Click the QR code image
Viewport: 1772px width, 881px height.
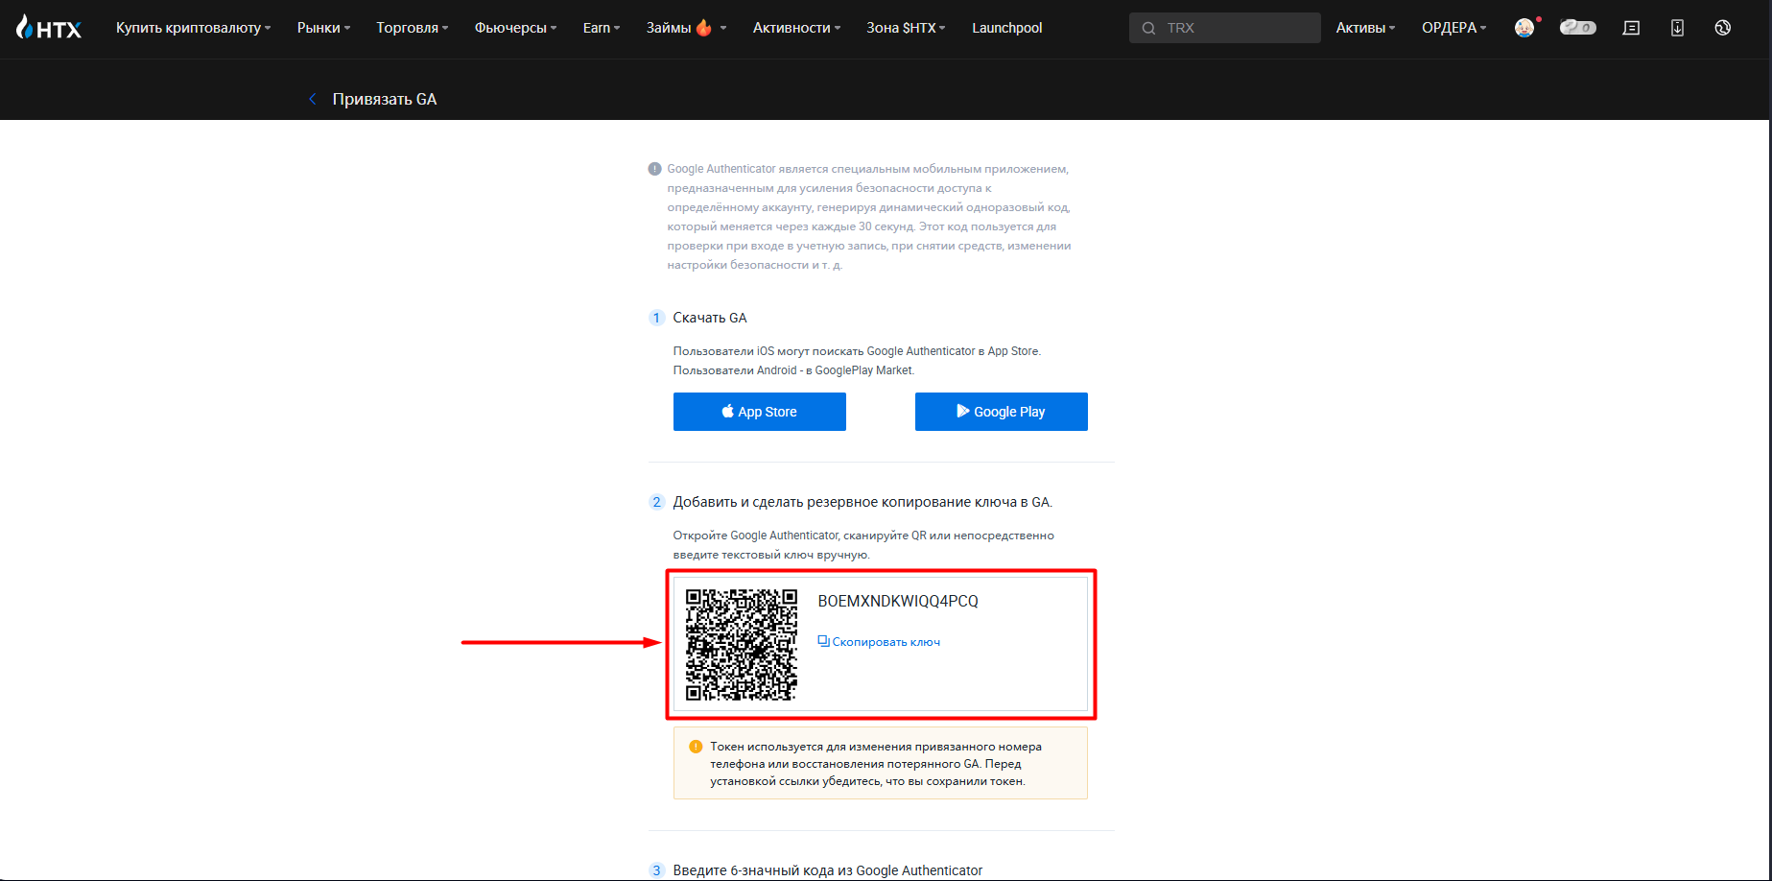click(x=741, y=644)
